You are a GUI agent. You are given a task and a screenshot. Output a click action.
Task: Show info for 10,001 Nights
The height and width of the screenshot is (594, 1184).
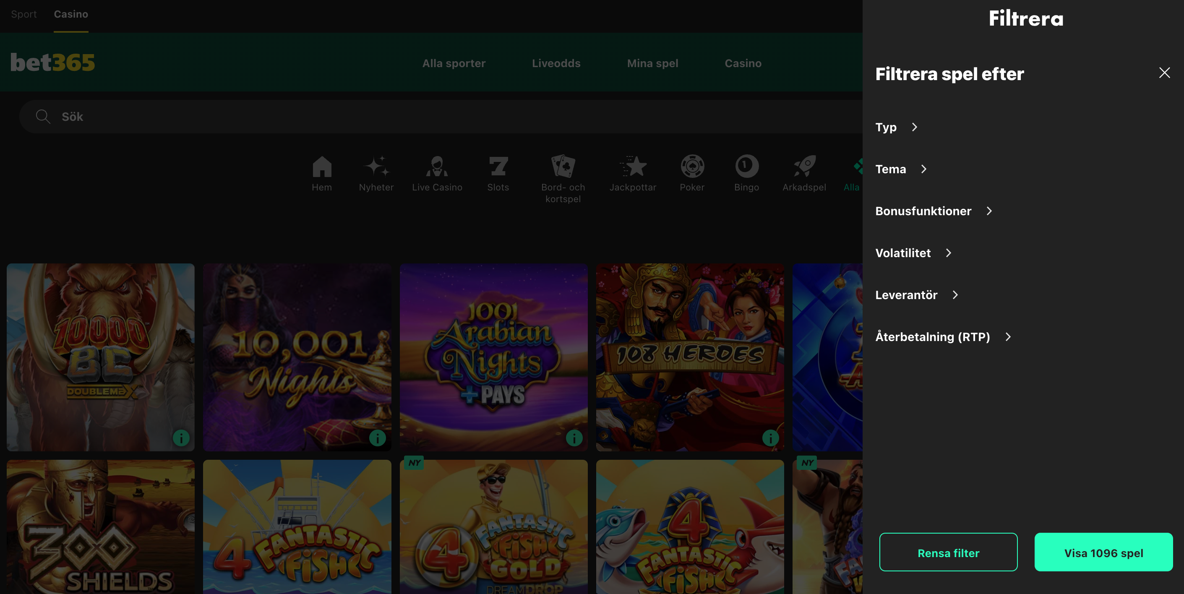click(378, 438)
